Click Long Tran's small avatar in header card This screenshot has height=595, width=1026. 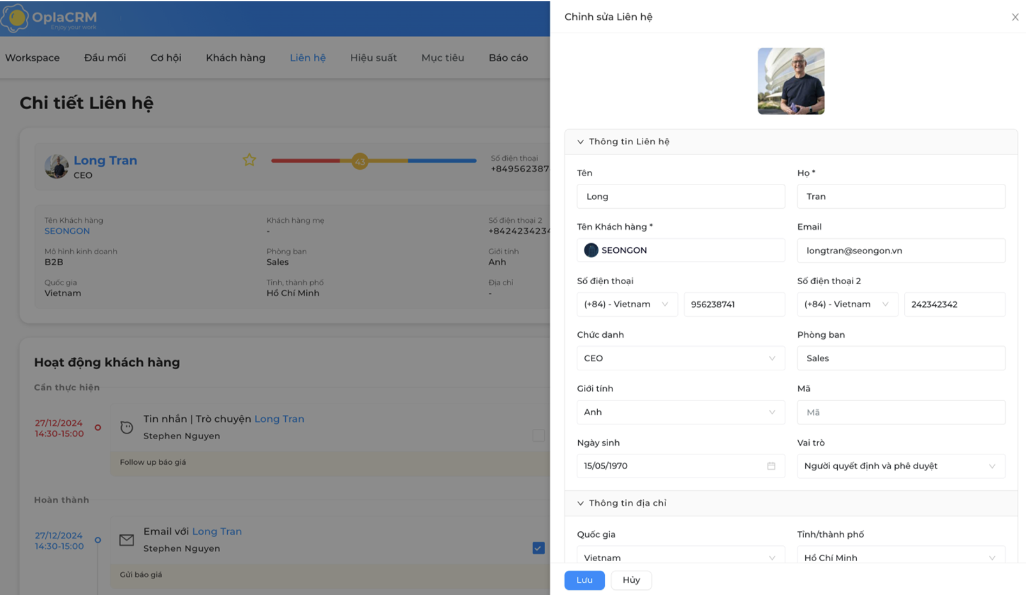point(57,166)
